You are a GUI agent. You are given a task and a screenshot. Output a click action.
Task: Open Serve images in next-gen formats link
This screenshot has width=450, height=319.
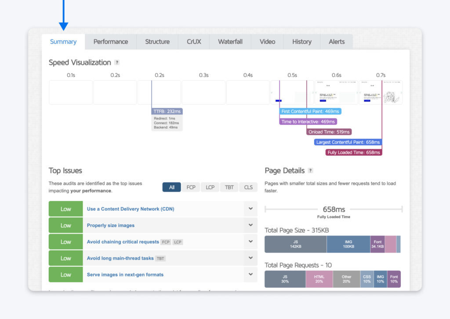tap(125, 275)
